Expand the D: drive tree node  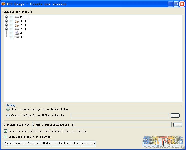point(7,21)
